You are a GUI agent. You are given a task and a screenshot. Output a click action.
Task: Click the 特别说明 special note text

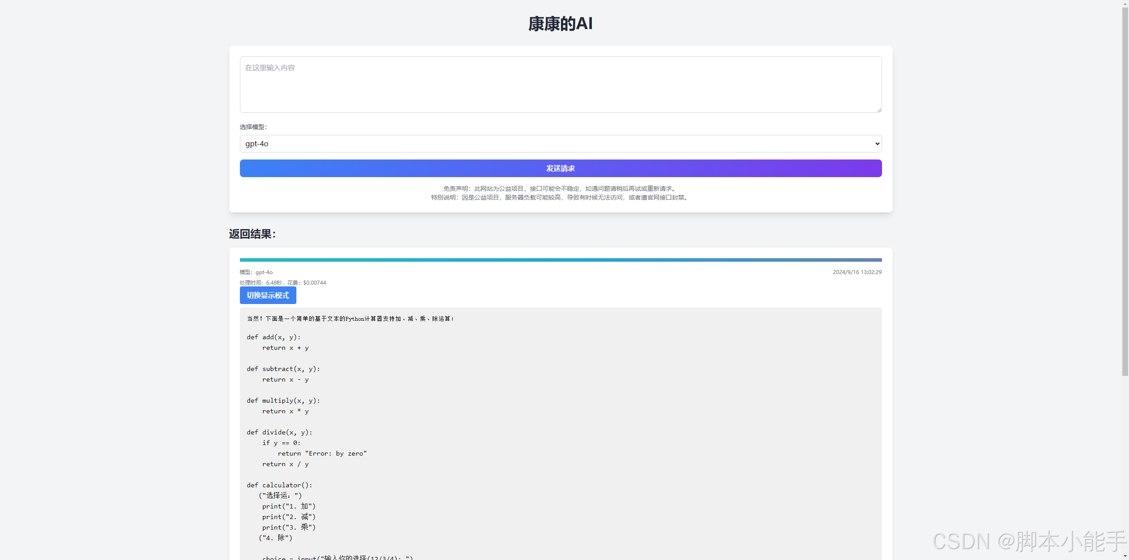point(559,197)
